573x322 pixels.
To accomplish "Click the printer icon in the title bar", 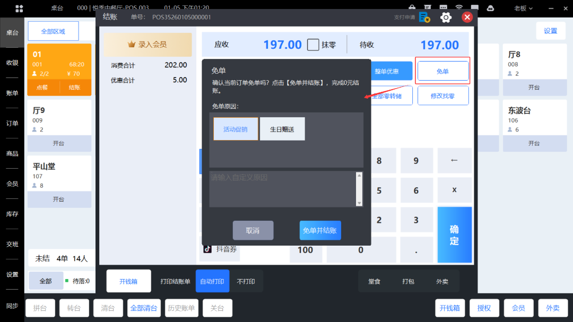I will (428, 7).
